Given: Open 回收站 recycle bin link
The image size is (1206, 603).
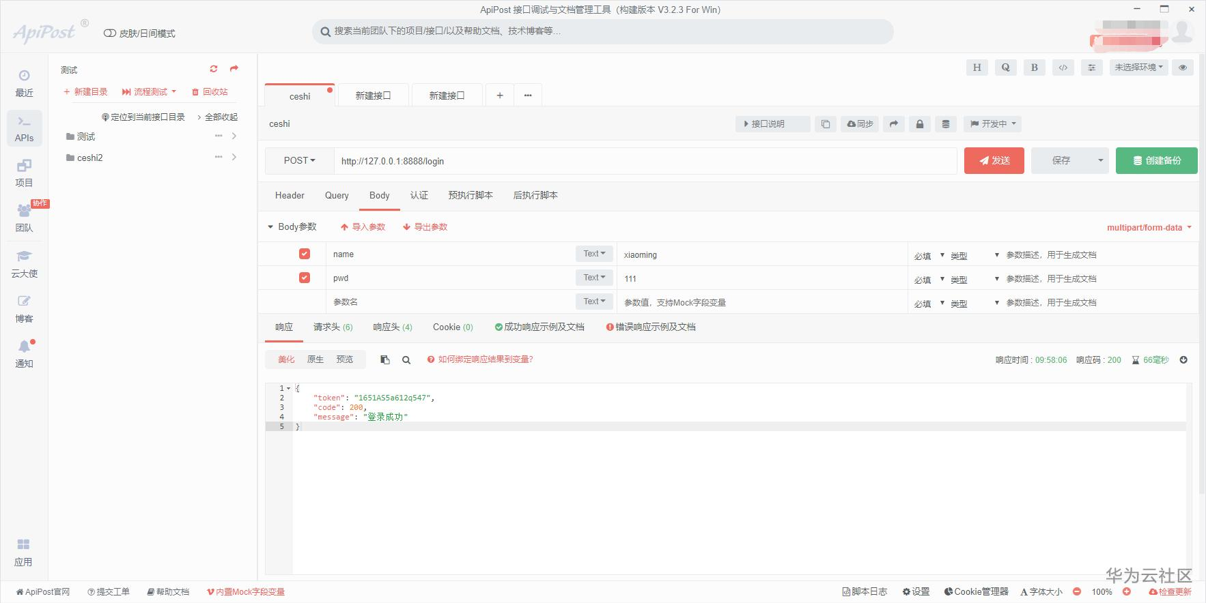Looking at the screenshot, I should tap(210, 91).
